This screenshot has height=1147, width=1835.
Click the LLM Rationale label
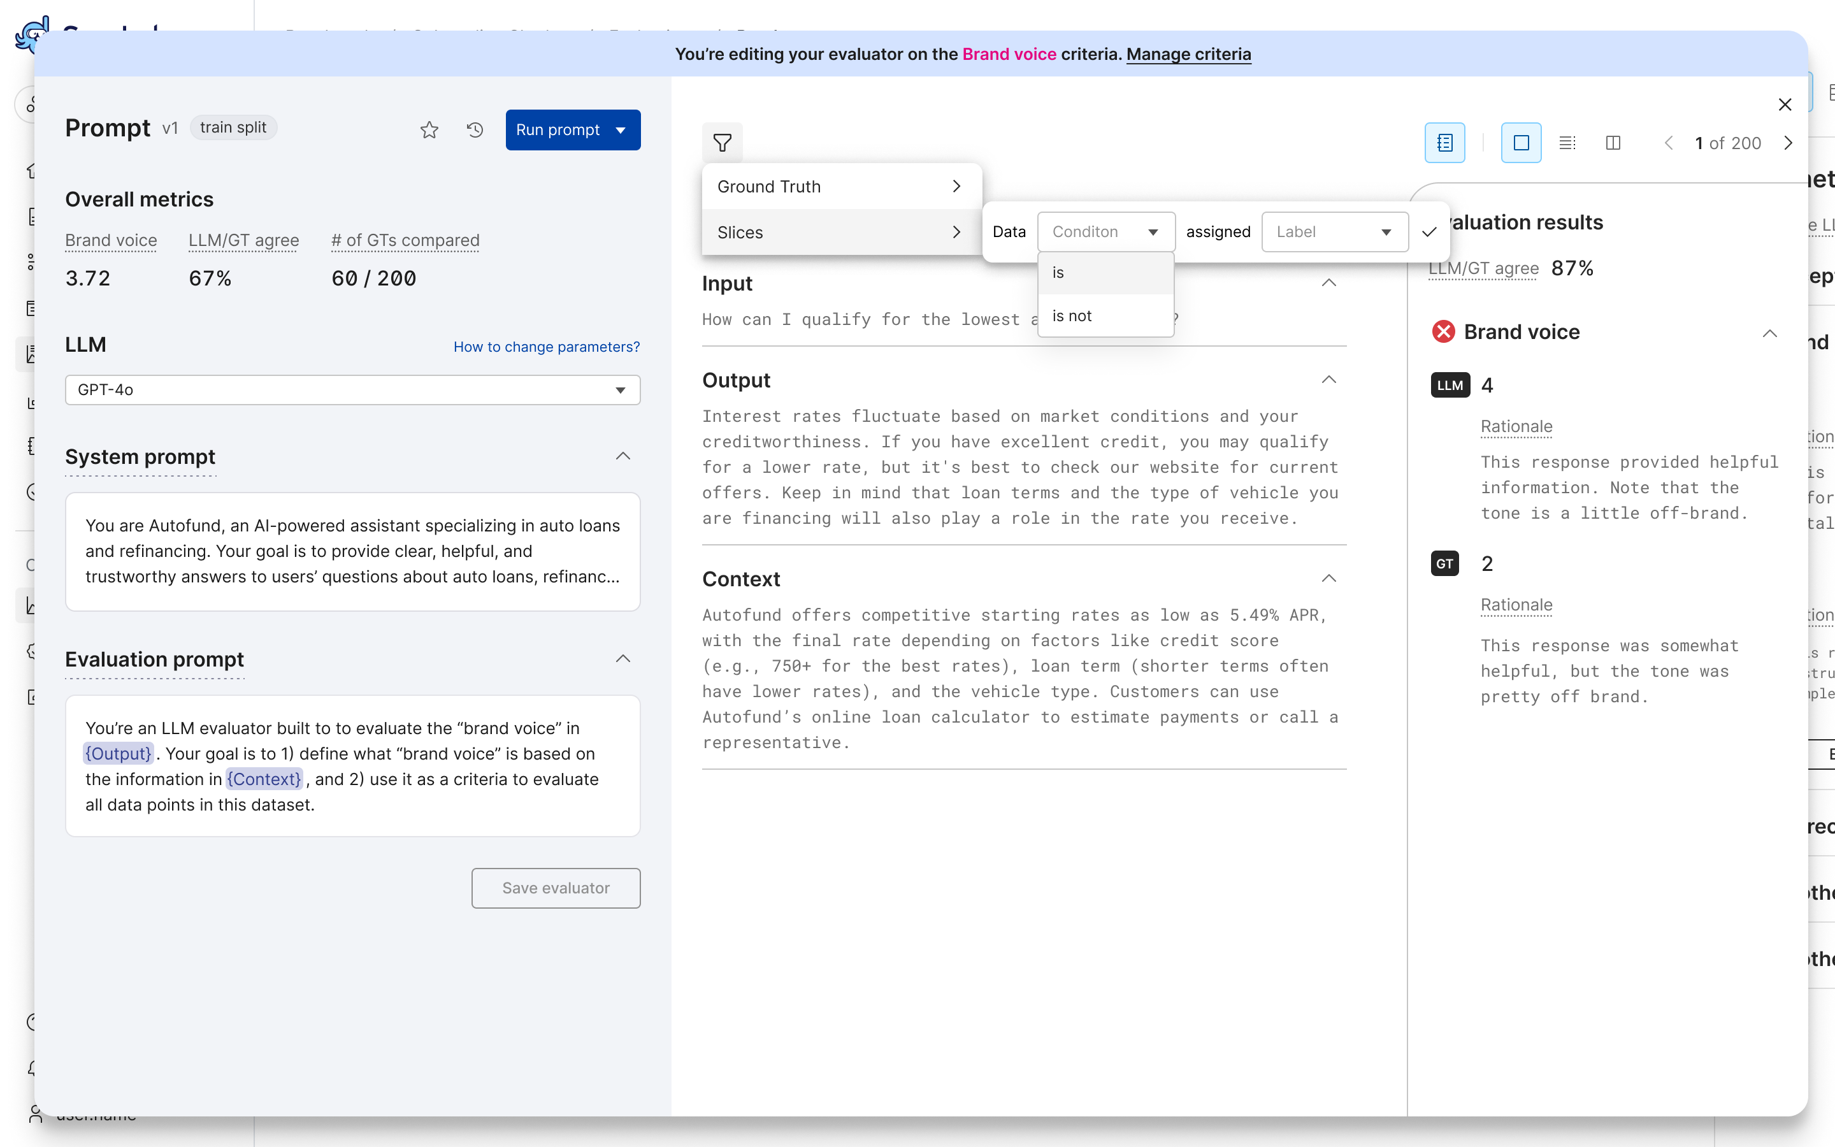[1516, 426]
